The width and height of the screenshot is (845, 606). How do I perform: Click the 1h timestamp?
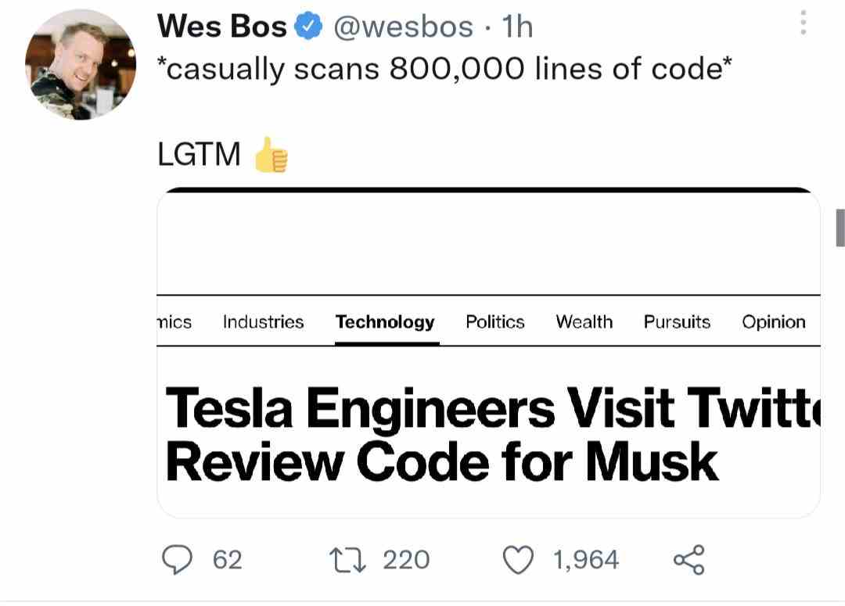(x=517, y=27)
